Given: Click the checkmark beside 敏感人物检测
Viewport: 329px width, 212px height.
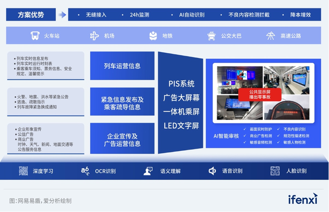Looking at the screenshot, I should pos(278,142).
